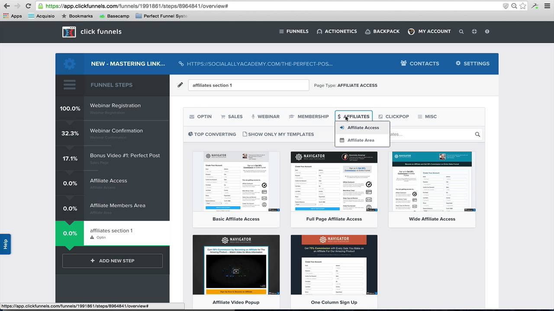Open the Funnels menu
Screen dimensions: 554x311
point(294,32)
